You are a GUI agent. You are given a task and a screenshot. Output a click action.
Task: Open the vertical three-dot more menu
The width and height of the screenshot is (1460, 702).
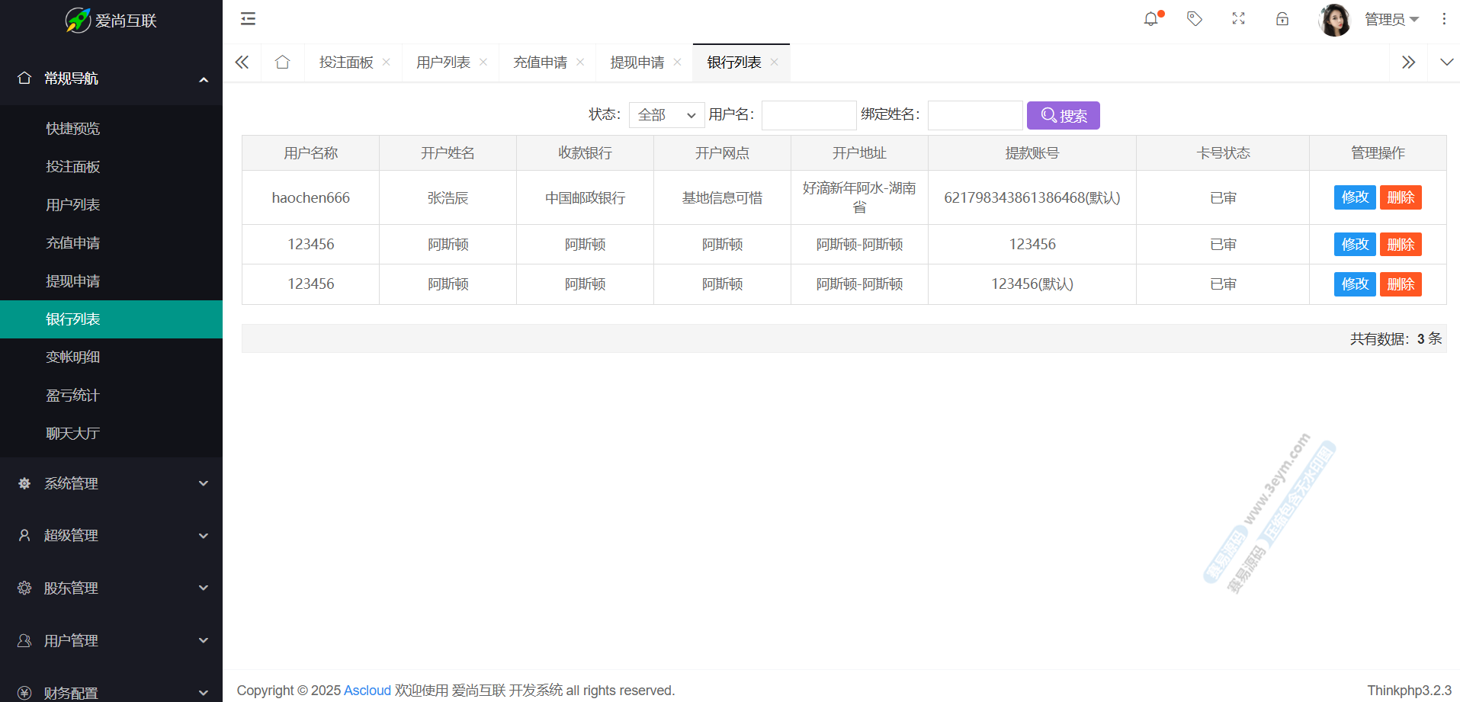coord(1444,19)
